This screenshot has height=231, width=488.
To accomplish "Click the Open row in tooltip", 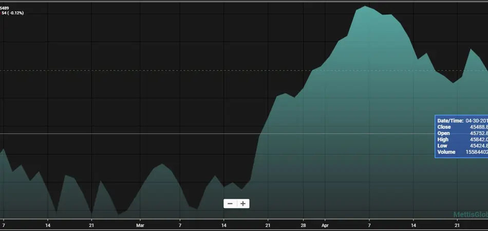I will click(461, 133).
